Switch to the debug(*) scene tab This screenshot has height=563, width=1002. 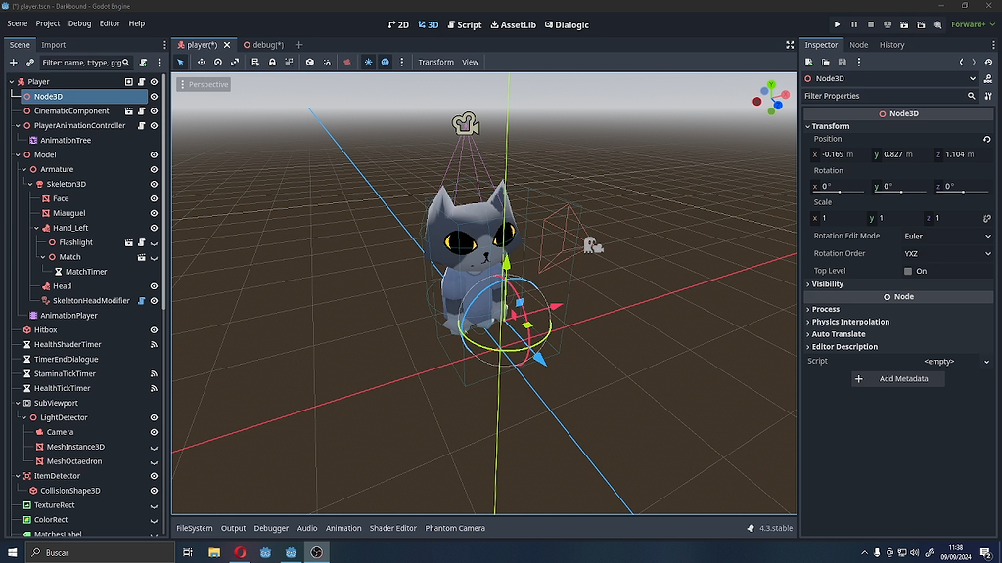click(263, 45)
